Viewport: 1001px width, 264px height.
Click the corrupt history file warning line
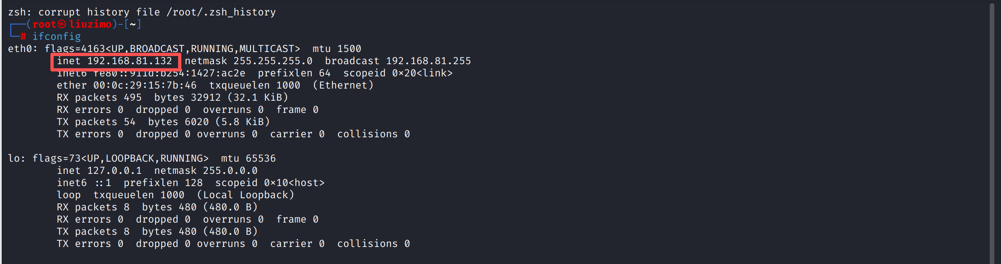pyautogui.click(x=142, y=12)
